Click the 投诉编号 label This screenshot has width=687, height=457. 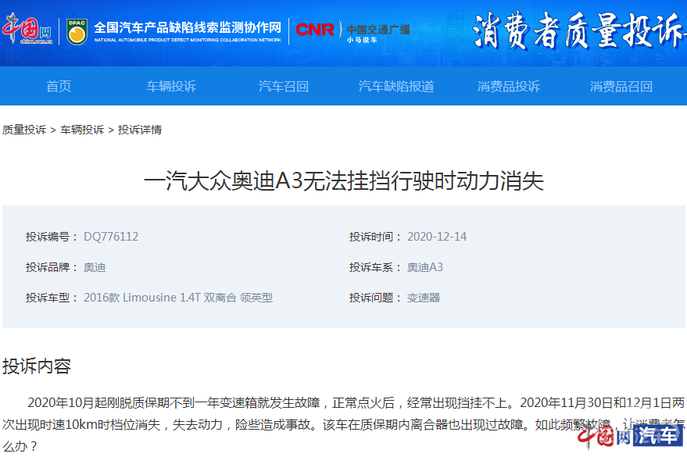point(52,237)
